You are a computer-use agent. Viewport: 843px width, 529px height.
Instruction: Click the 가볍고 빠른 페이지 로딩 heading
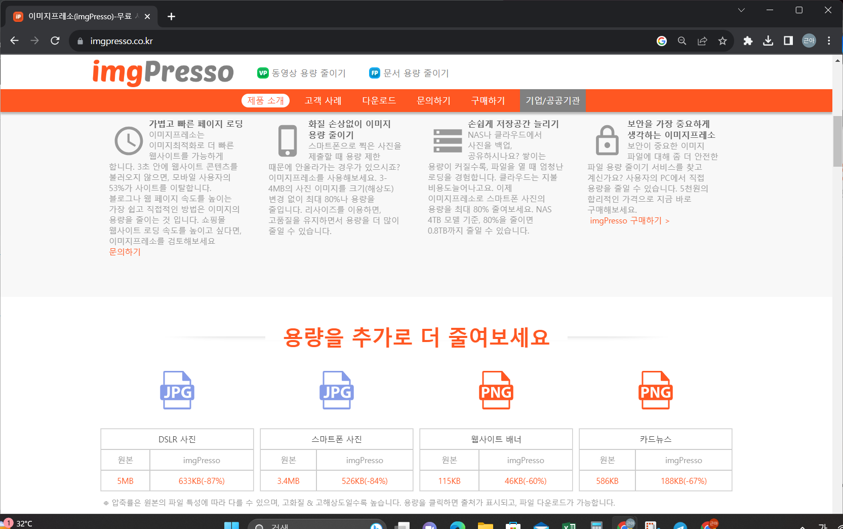point(196,124)
